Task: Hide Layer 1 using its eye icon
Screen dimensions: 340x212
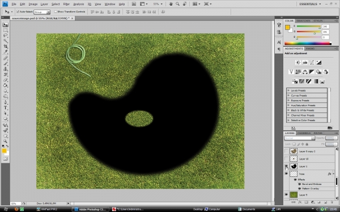Action: coord(286,166)
